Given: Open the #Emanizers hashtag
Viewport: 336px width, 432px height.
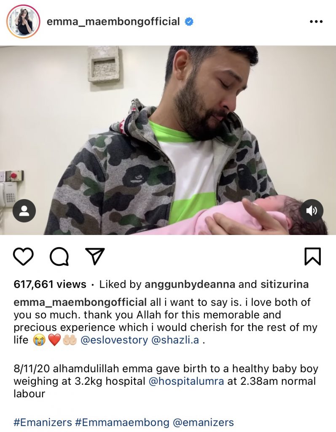Looking at the screenshot, I should [x=43, y=422].
